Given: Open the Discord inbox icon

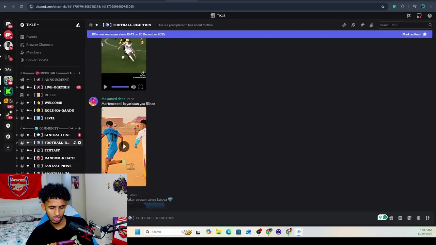Looking at the screenshot, I should (x=419, y=16).
